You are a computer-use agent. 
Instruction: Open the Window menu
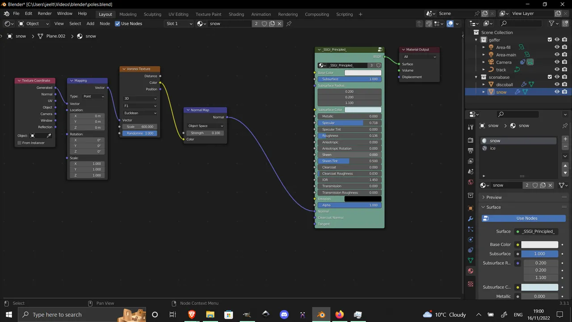[64, 14]
